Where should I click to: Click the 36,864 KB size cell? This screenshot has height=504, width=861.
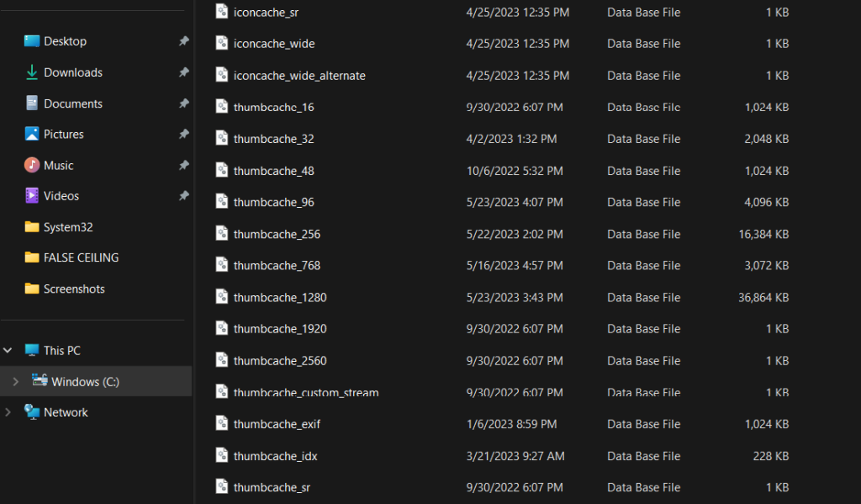(763, 297)
